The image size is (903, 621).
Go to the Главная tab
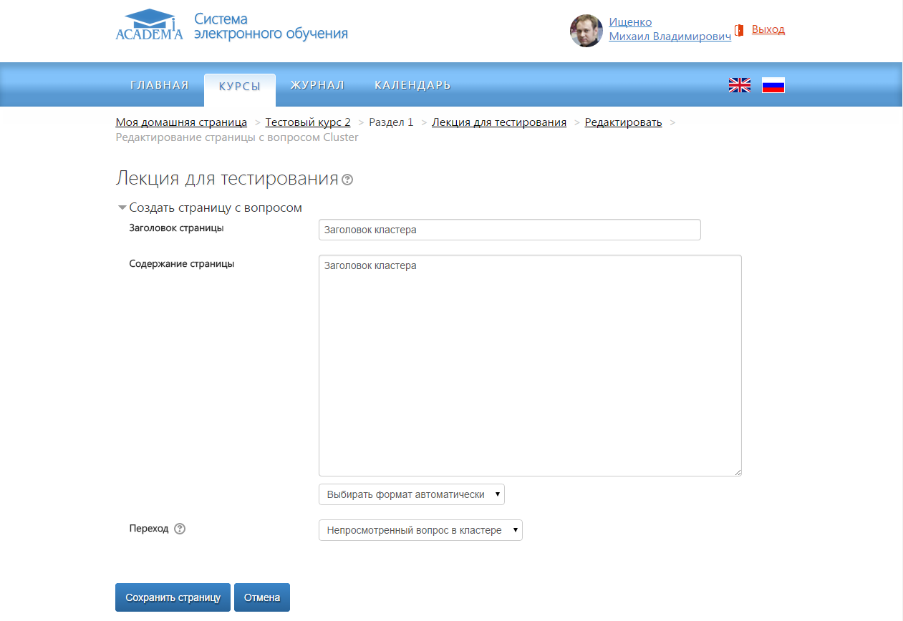pyautogui.click(x=160, y=85)
